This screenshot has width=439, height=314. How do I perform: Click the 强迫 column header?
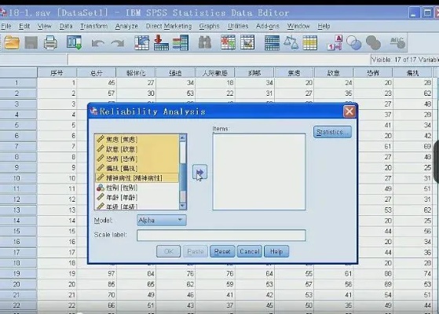click(x=176, y=73)
